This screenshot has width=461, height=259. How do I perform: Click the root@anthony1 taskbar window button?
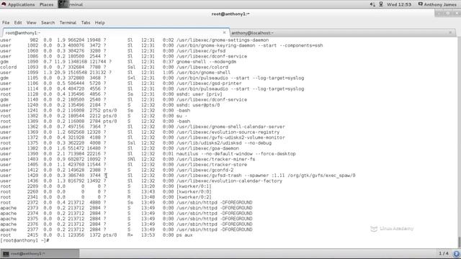pyautogui.click(x=40, y=253)
